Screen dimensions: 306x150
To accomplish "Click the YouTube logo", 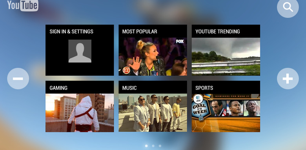I will 23,5.
